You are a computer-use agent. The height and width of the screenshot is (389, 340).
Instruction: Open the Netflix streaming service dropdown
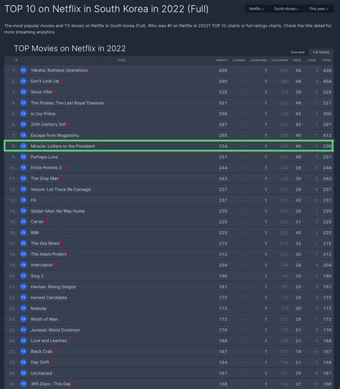[x=256, y=9]
